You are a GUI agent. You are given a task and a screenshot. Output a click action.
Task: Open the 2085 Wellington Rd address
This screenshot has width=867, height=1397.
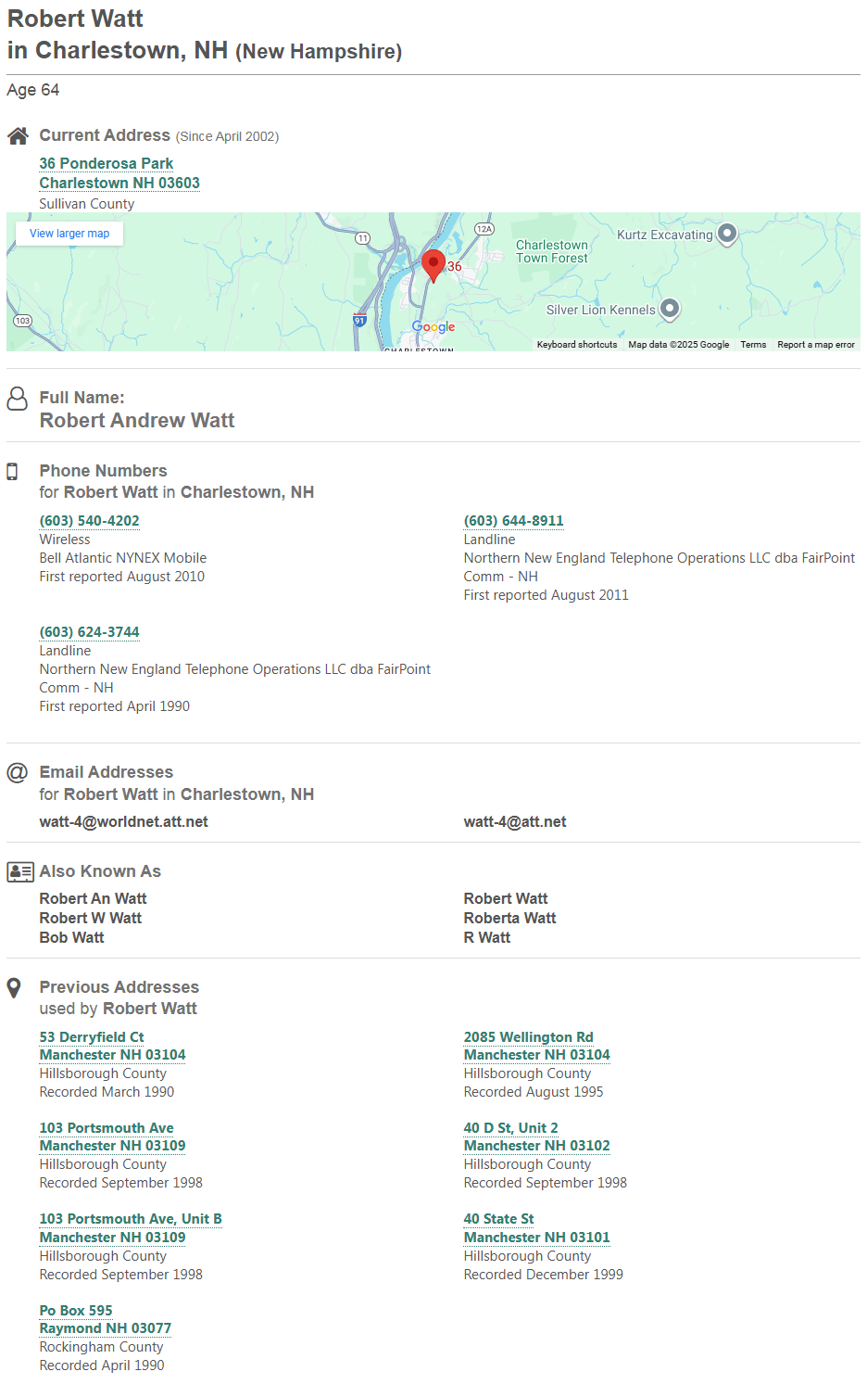coord(528,1037)
